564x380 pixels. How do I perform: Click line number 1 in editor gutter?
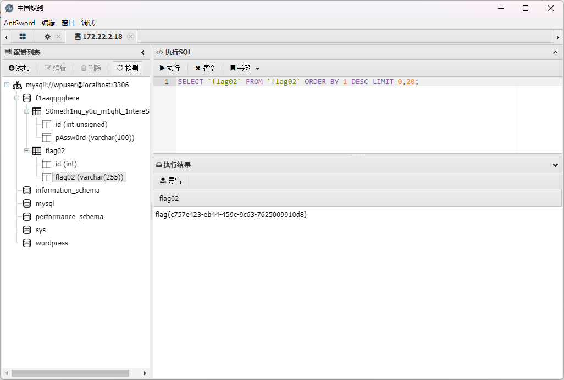167,81
